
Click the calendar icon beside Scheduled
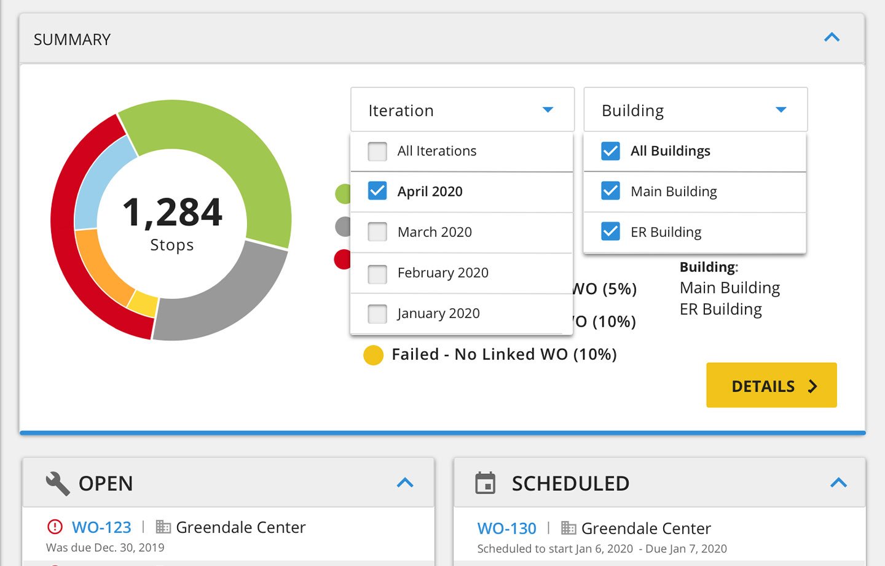485,483
